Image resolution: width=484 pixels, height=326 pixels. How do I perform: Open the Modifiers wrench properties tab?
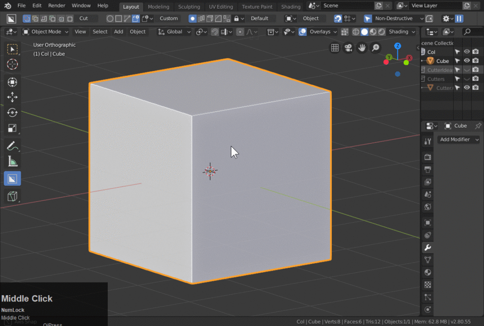pos(428,248)
